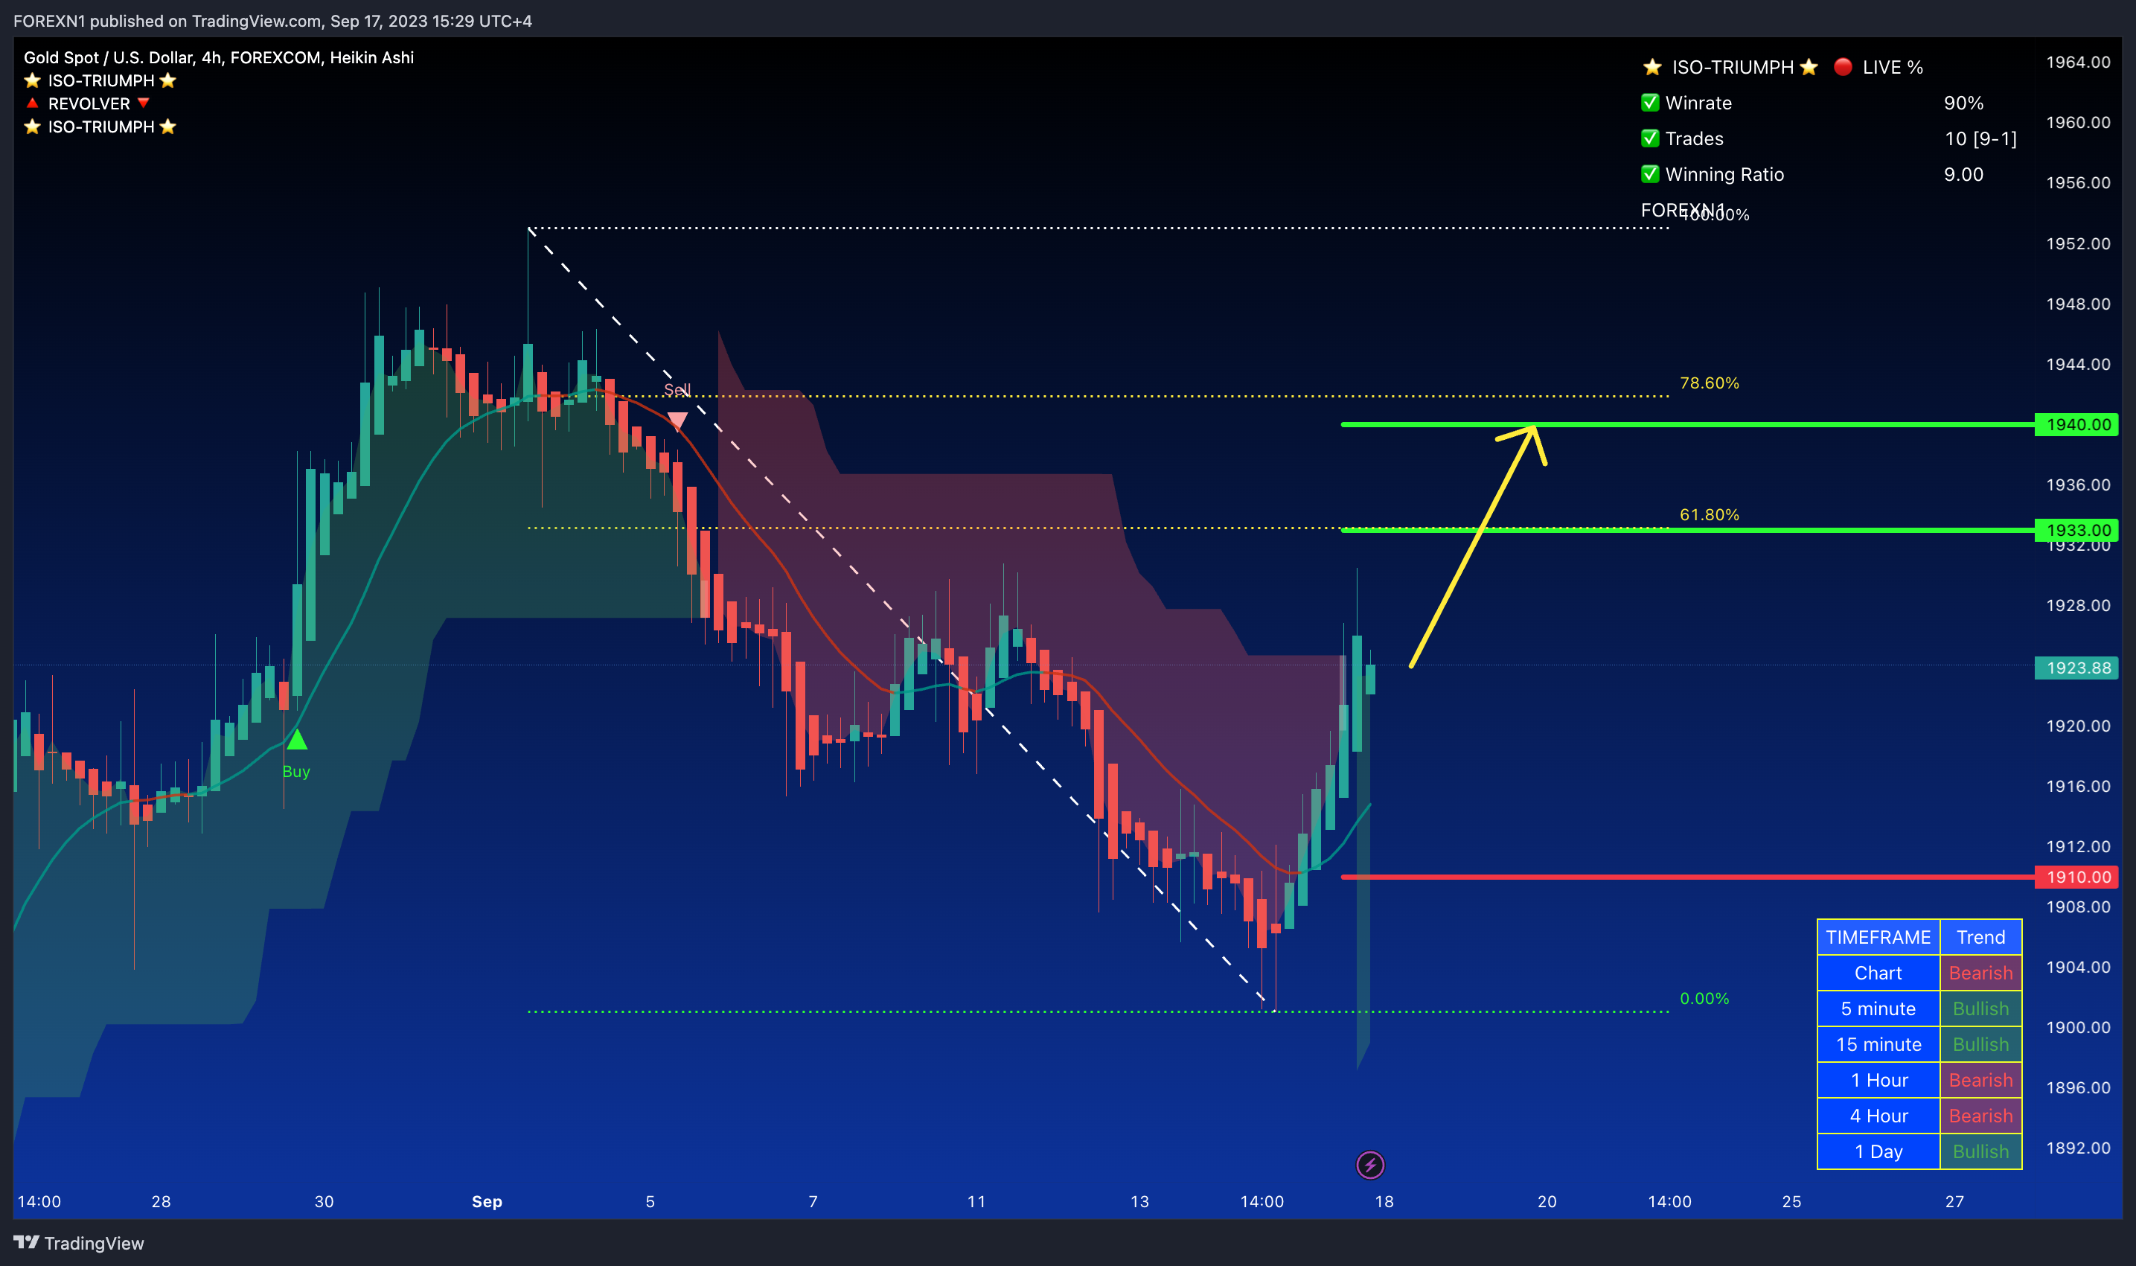Click the FOREXN1 published header text

(272, 21)
